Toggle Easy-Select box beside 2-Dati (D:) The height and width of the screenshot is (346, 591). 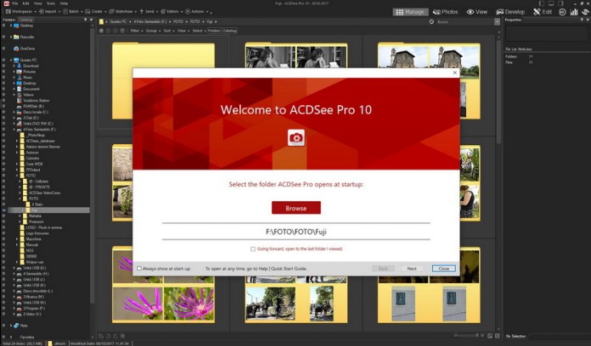coord(3,118)
